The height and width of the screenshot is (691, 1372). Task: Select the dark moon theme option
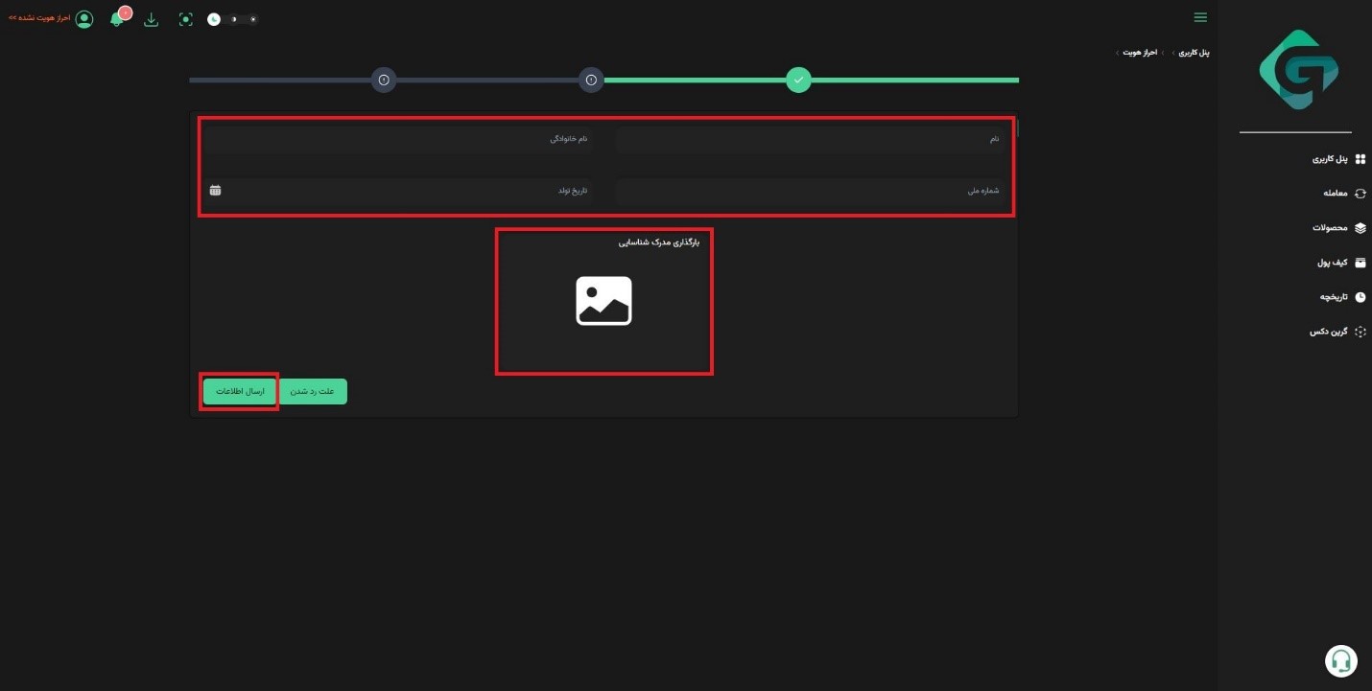pyautogui.click(x=213, y=19)
